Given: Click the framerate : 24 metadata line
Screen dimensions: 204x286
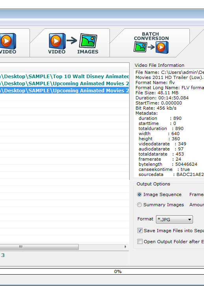Looking at the screenshot, I should 160,159.
